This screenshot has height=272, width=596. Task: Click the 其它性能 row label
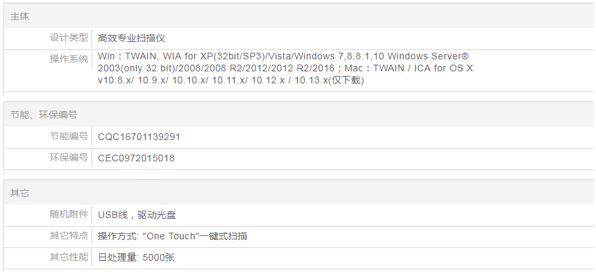click(69, 257)
